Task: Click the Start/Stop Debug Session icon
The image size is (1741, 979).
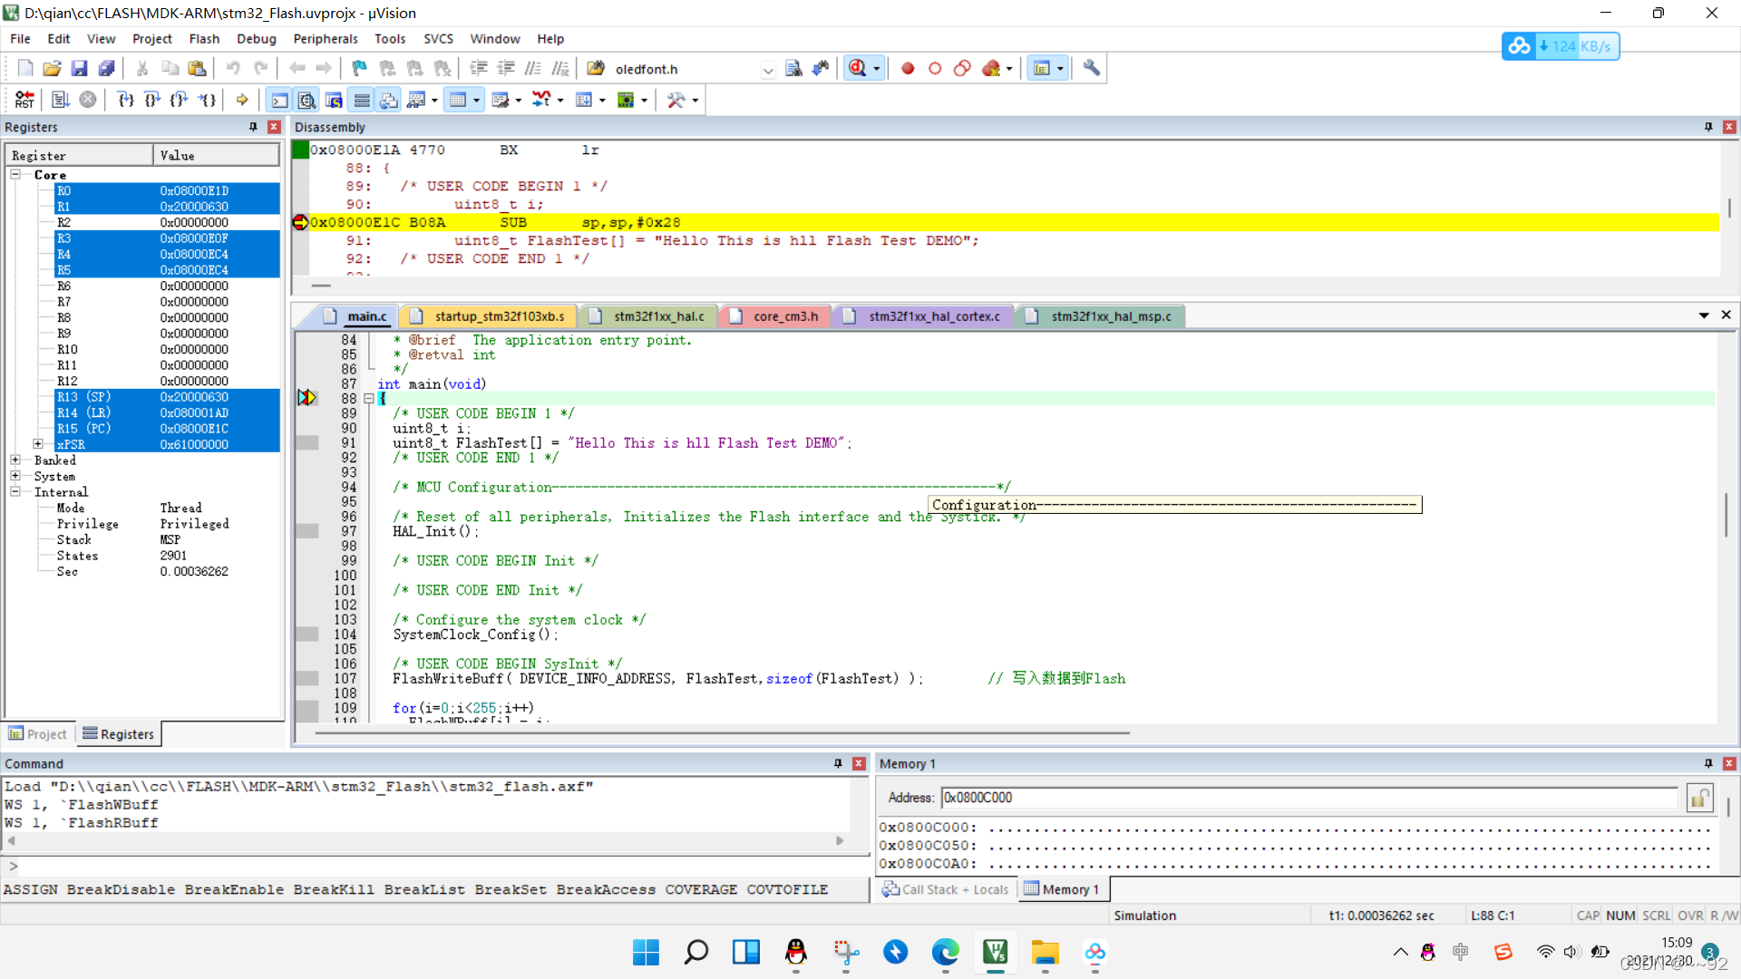Action: (x=857, y=68)
